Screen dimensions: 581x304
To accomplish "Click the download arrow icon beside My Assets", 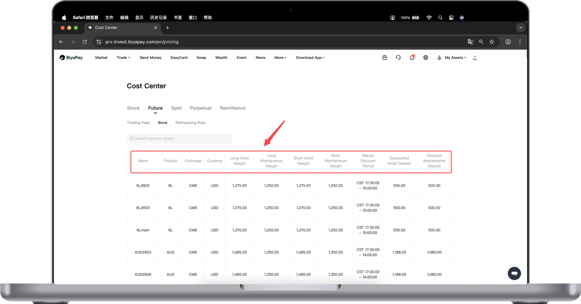I will (x=439, y=58).
